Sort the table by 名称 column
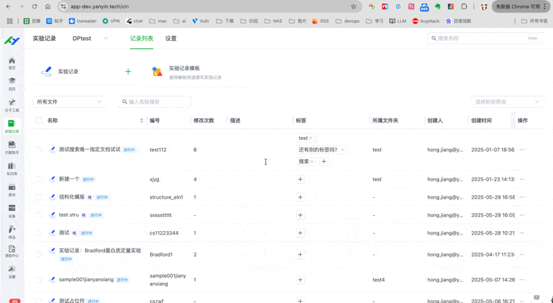Image resolution: width=553 pixels, height=303 pixels. (x=142, y=120)
